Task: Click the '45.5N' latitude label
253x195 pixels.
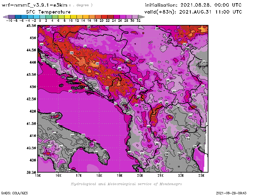Action: [x=31, y=26]
